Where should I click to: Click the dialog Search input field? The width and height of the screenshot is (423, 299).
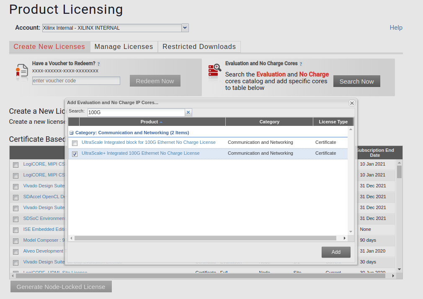(x=136, y=112)
